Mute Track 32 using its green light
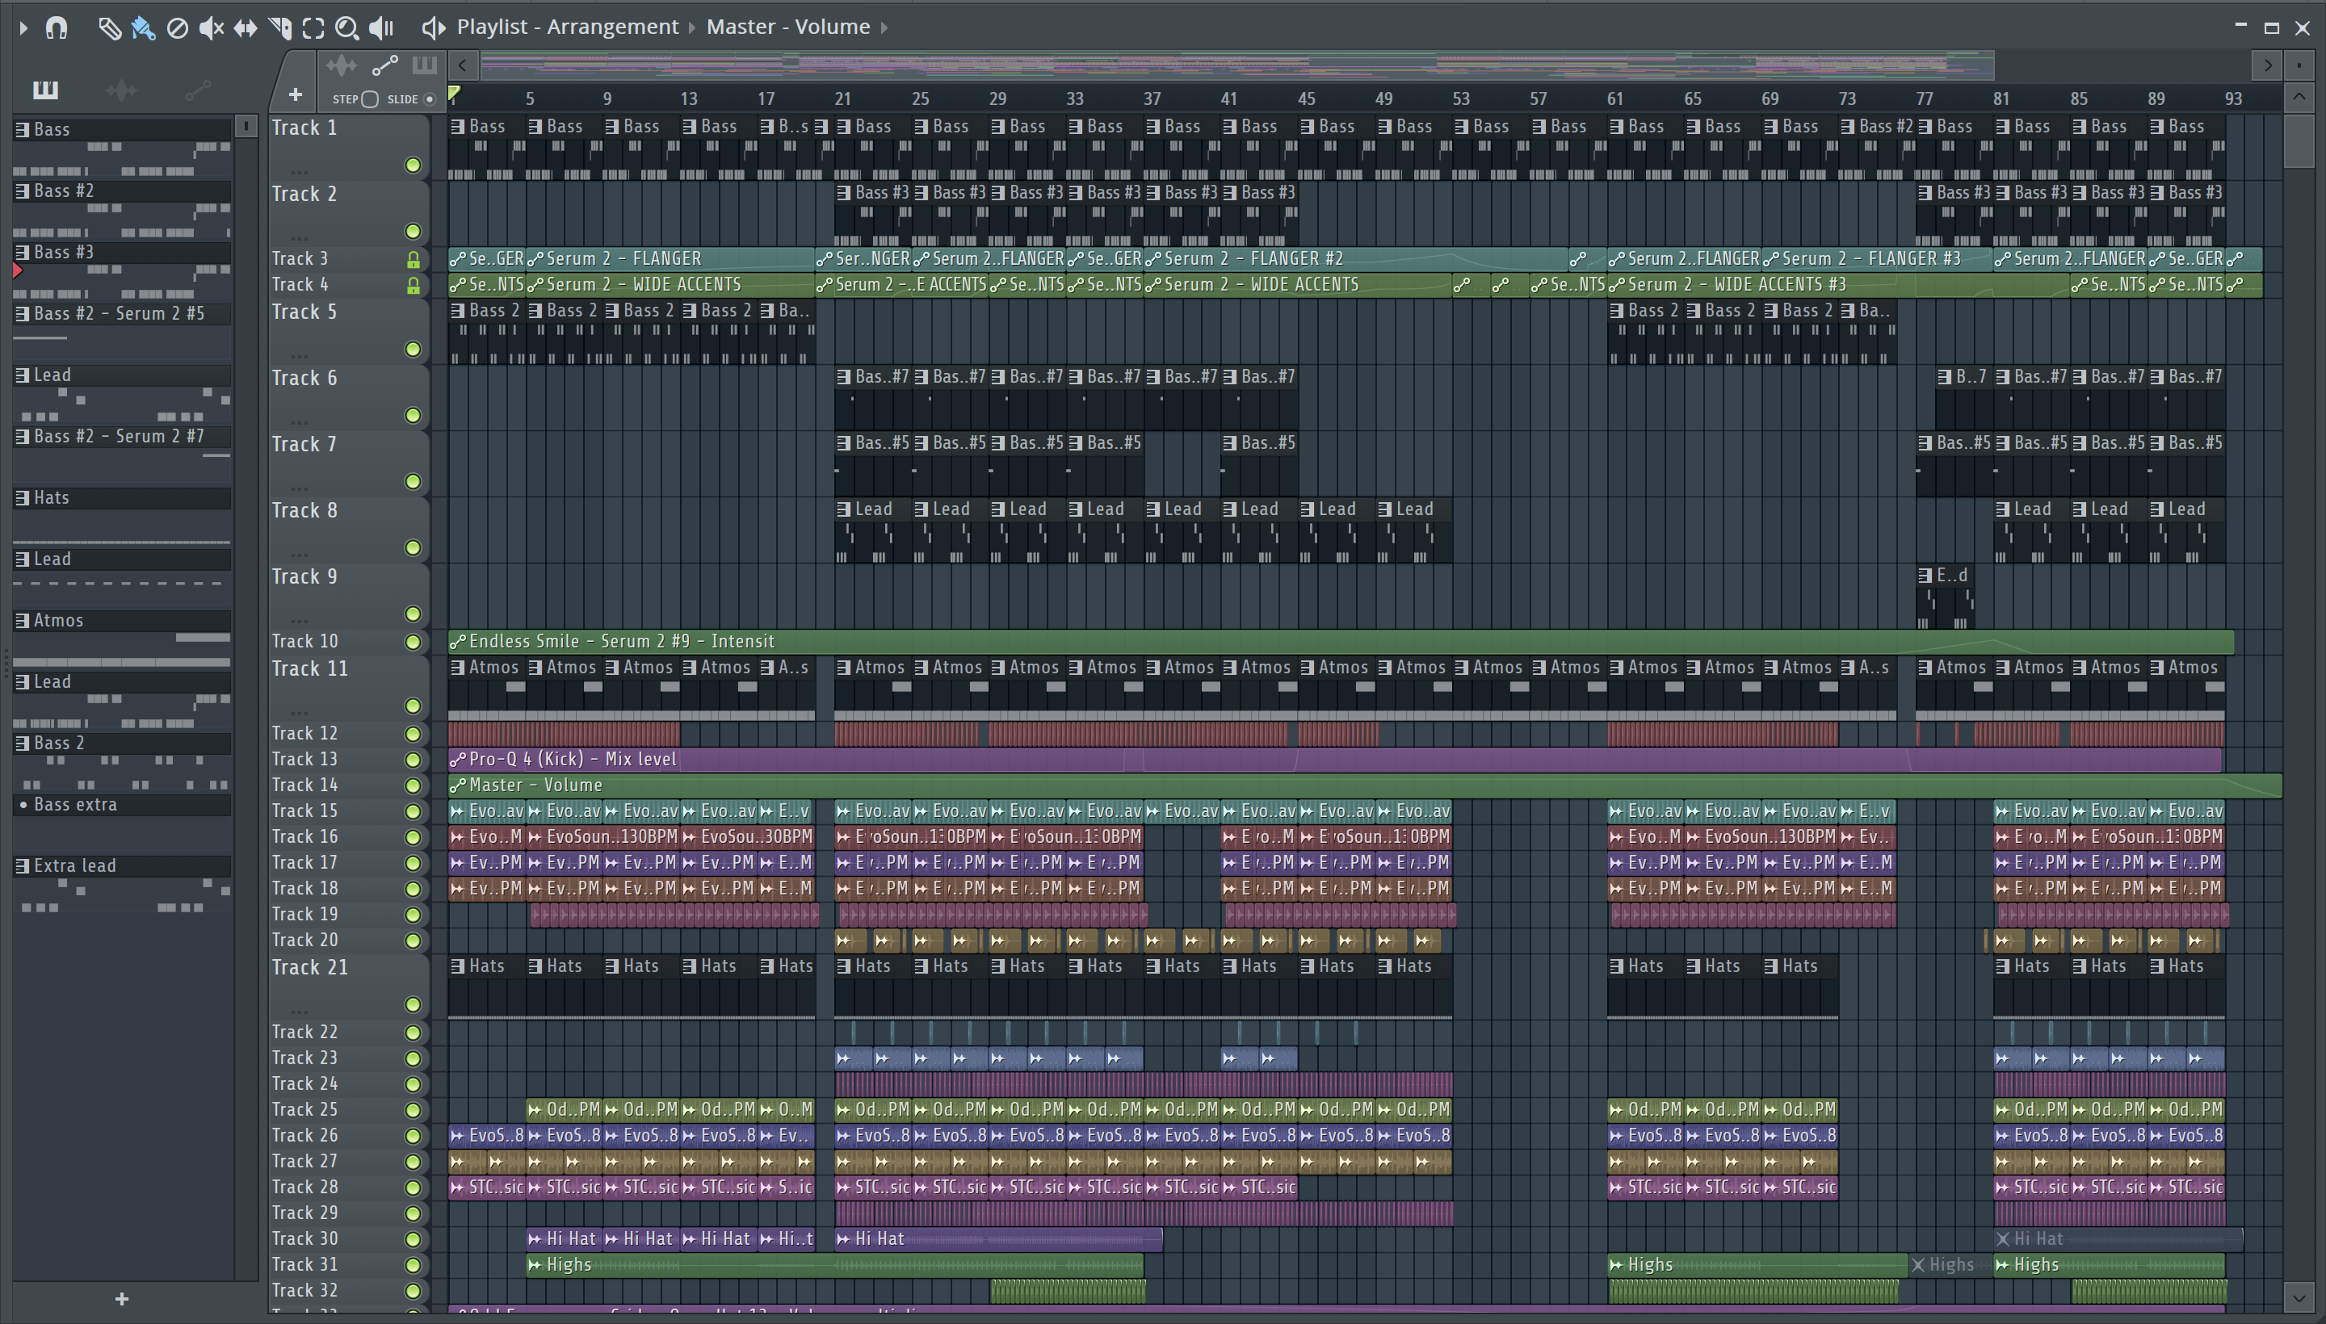Viewport: 2326px width, 1324px height. (413, 1291)
